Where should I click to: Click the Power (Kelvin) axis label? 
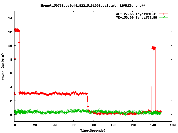click(x=3, y=67)
